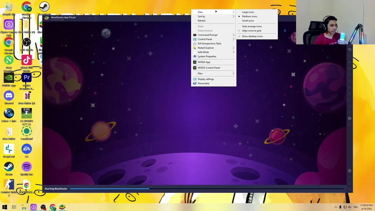This screenshot has width=375, height=211.
Task: Open System Properties from context menu
Action: [214, 56]
